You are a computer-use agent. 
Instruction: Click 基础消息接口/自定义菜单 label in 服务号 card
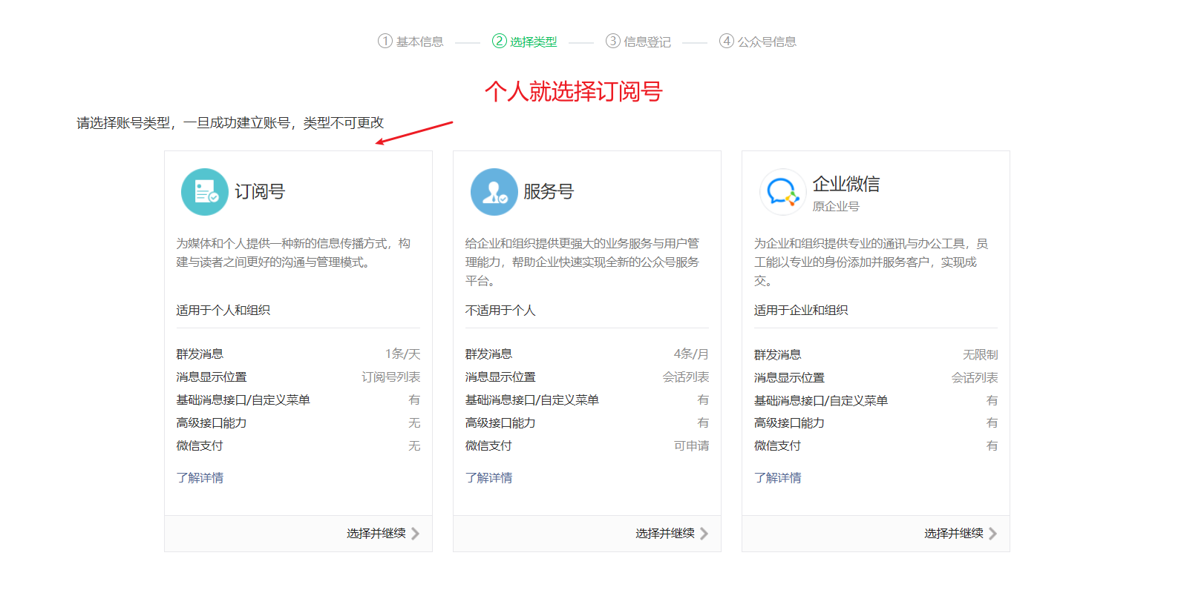click(x=532, y=400)
